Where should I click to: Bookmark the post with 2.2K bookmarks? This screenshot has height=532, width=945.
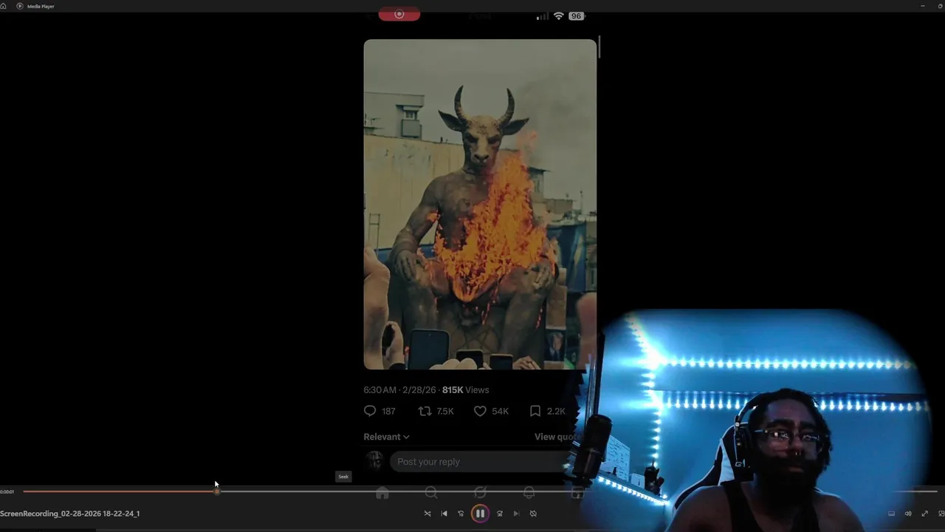(x=535, y=411)
